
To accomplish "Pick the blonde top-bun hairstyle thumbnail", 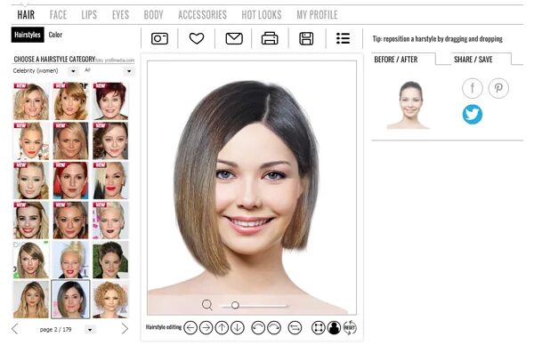I will pos(70,260).
